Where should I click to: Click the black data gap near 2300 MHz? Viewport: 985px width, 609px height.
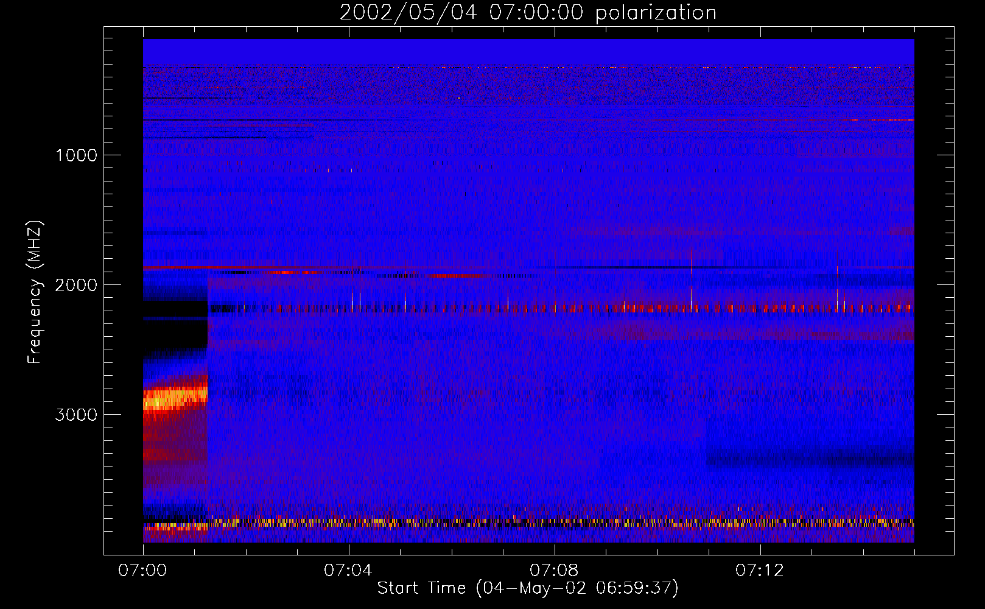(175, 325)
